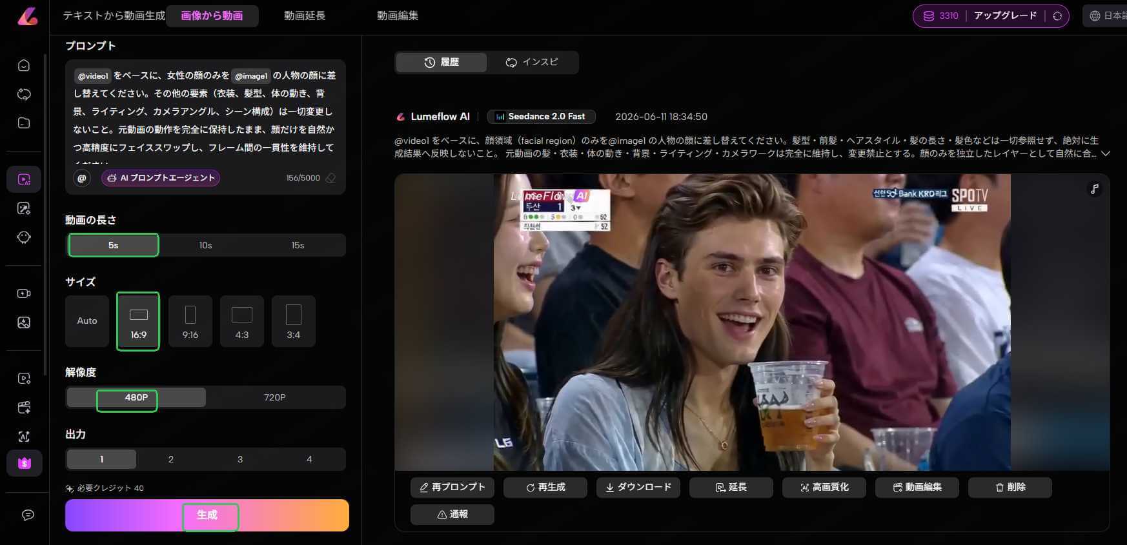
Task: Switch to 画像から動画 tab
Action: [212, 15]
